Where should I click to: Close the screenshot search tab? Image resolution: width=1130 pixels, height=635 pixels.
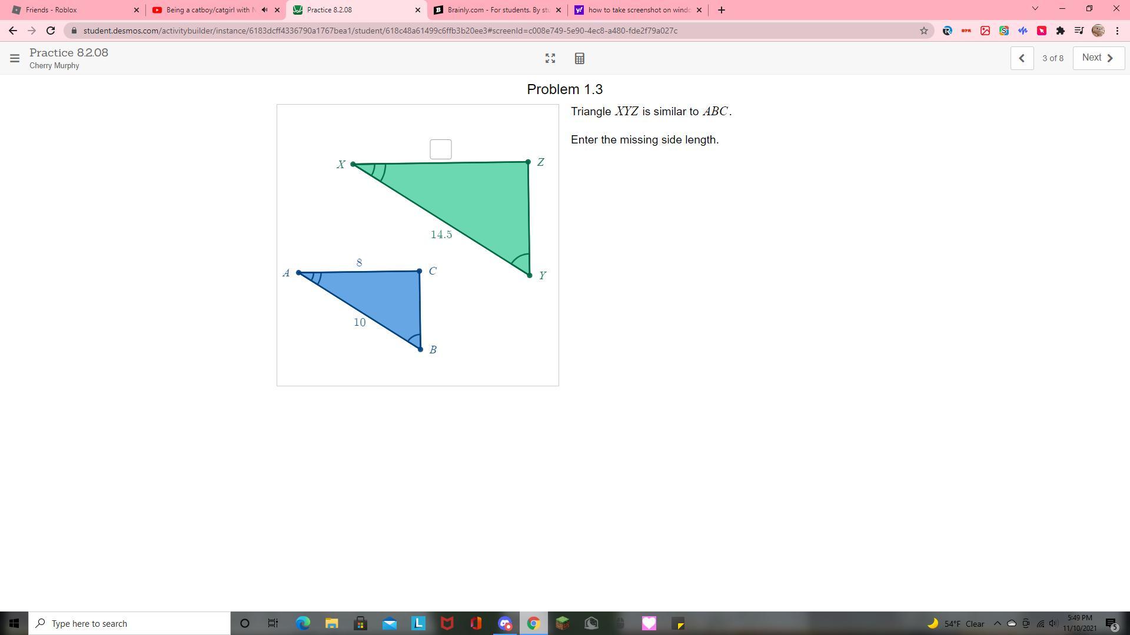(699, 10)
